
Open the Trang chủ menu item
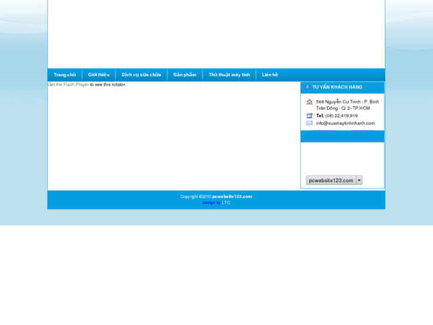pos(64,75)
